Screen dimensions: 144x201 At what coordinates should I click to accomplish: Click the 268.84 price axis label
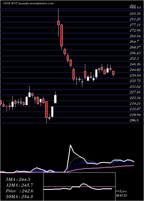[x=135, y=36]
